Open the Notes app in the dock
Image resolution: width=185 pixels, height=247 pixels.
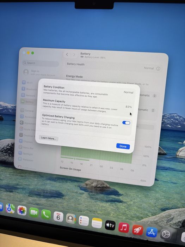pyautogui.click(x=97, y=223)
